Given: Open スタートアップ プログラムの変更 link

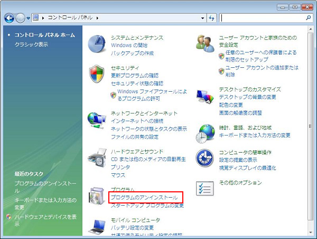Looking at the screenshot, I should click(x=147, y=206).
